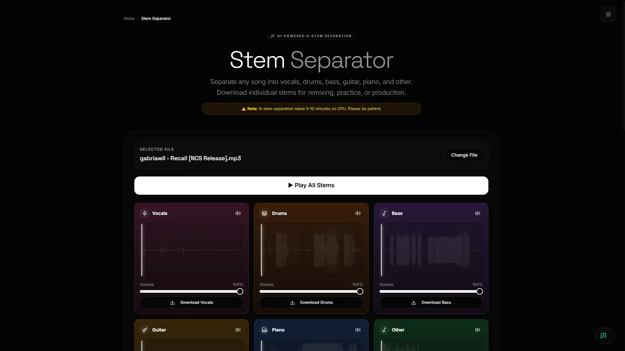Mute the Other stem speaker
625x351 pixels.
[478, 330]
